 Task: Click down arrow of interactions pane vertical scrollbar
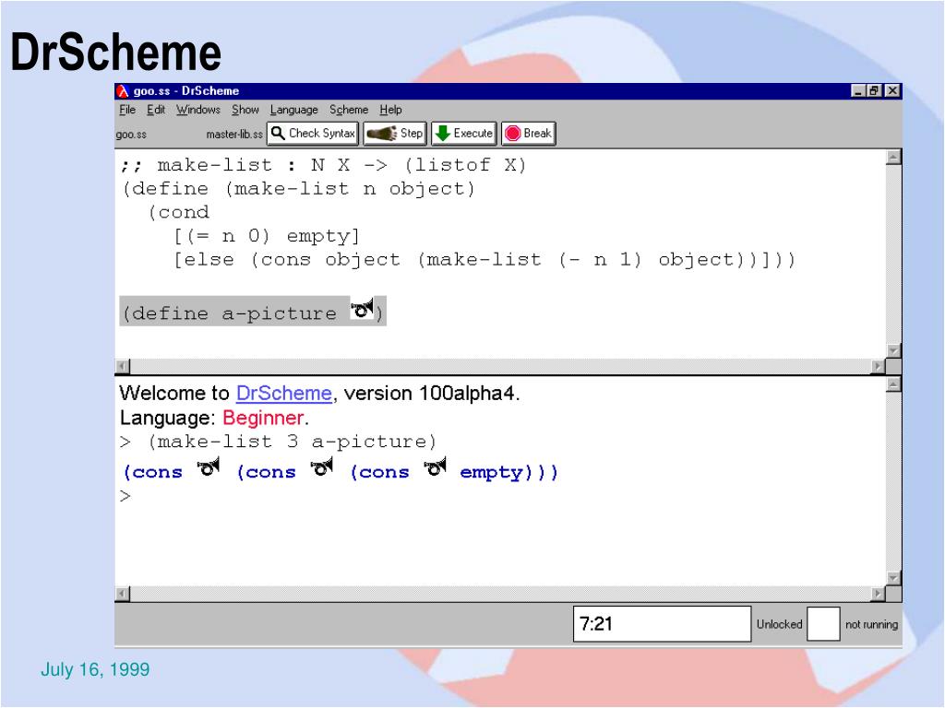point(893,578)
